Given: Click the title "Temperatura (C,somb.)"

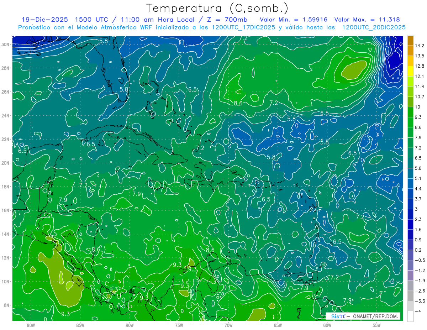Looking at the screenshot, I should (217, 8).
